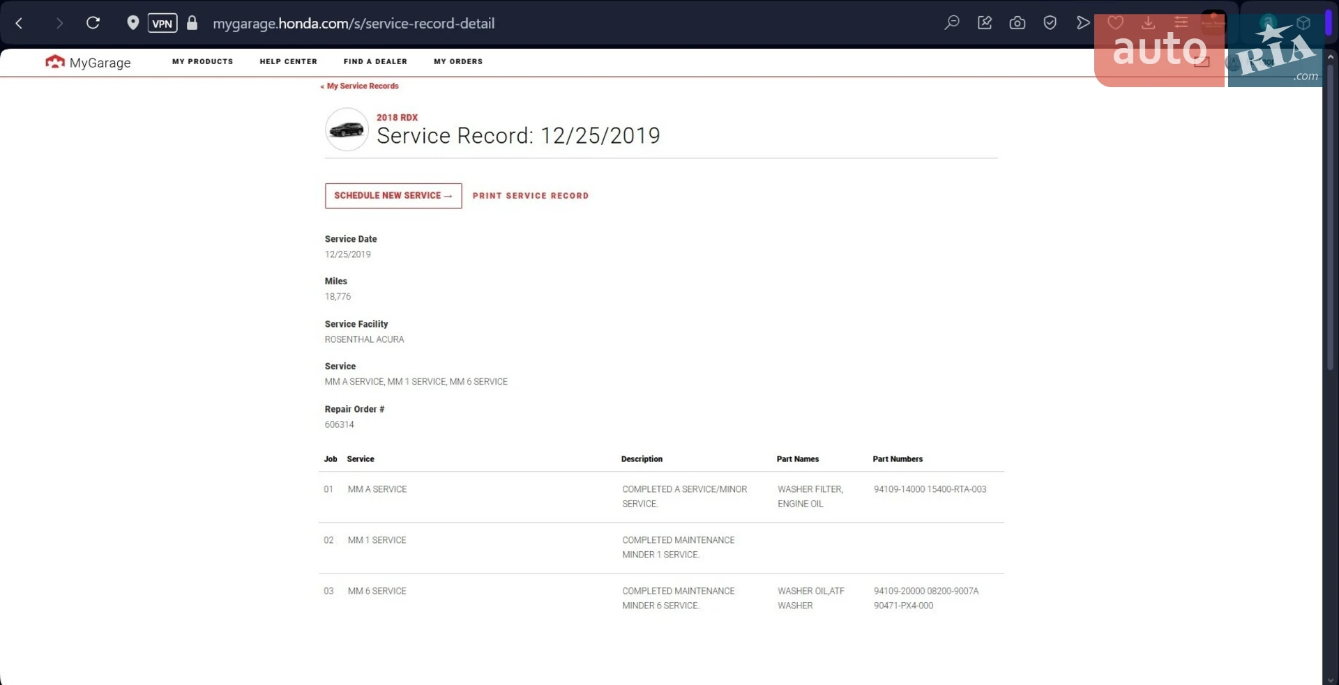Click the 2018 RDX car thumbnail

pyautogui.click(x=347, y=130)
